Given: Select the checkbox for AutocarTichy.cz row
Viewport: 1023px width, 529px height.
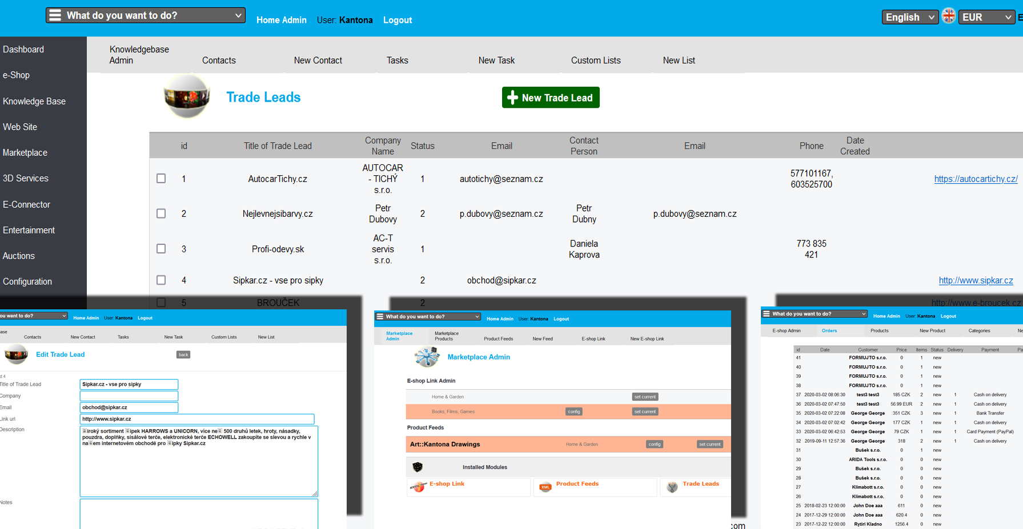Looking at the screenshot, I should 161,179.
